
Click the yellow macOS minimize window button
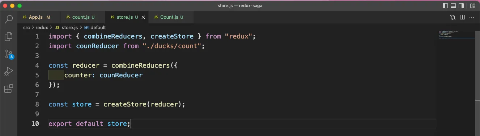point(12,6)
